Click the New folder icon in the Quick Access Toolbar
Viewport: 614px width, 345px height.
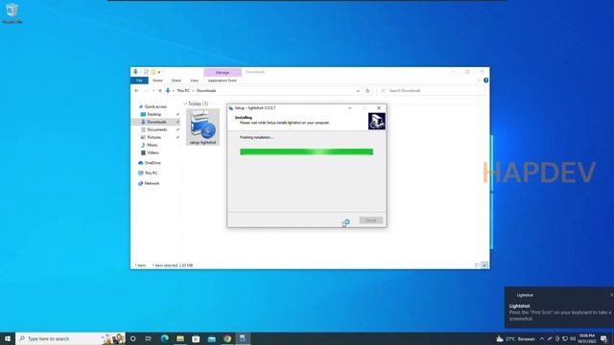click(153, 72)
